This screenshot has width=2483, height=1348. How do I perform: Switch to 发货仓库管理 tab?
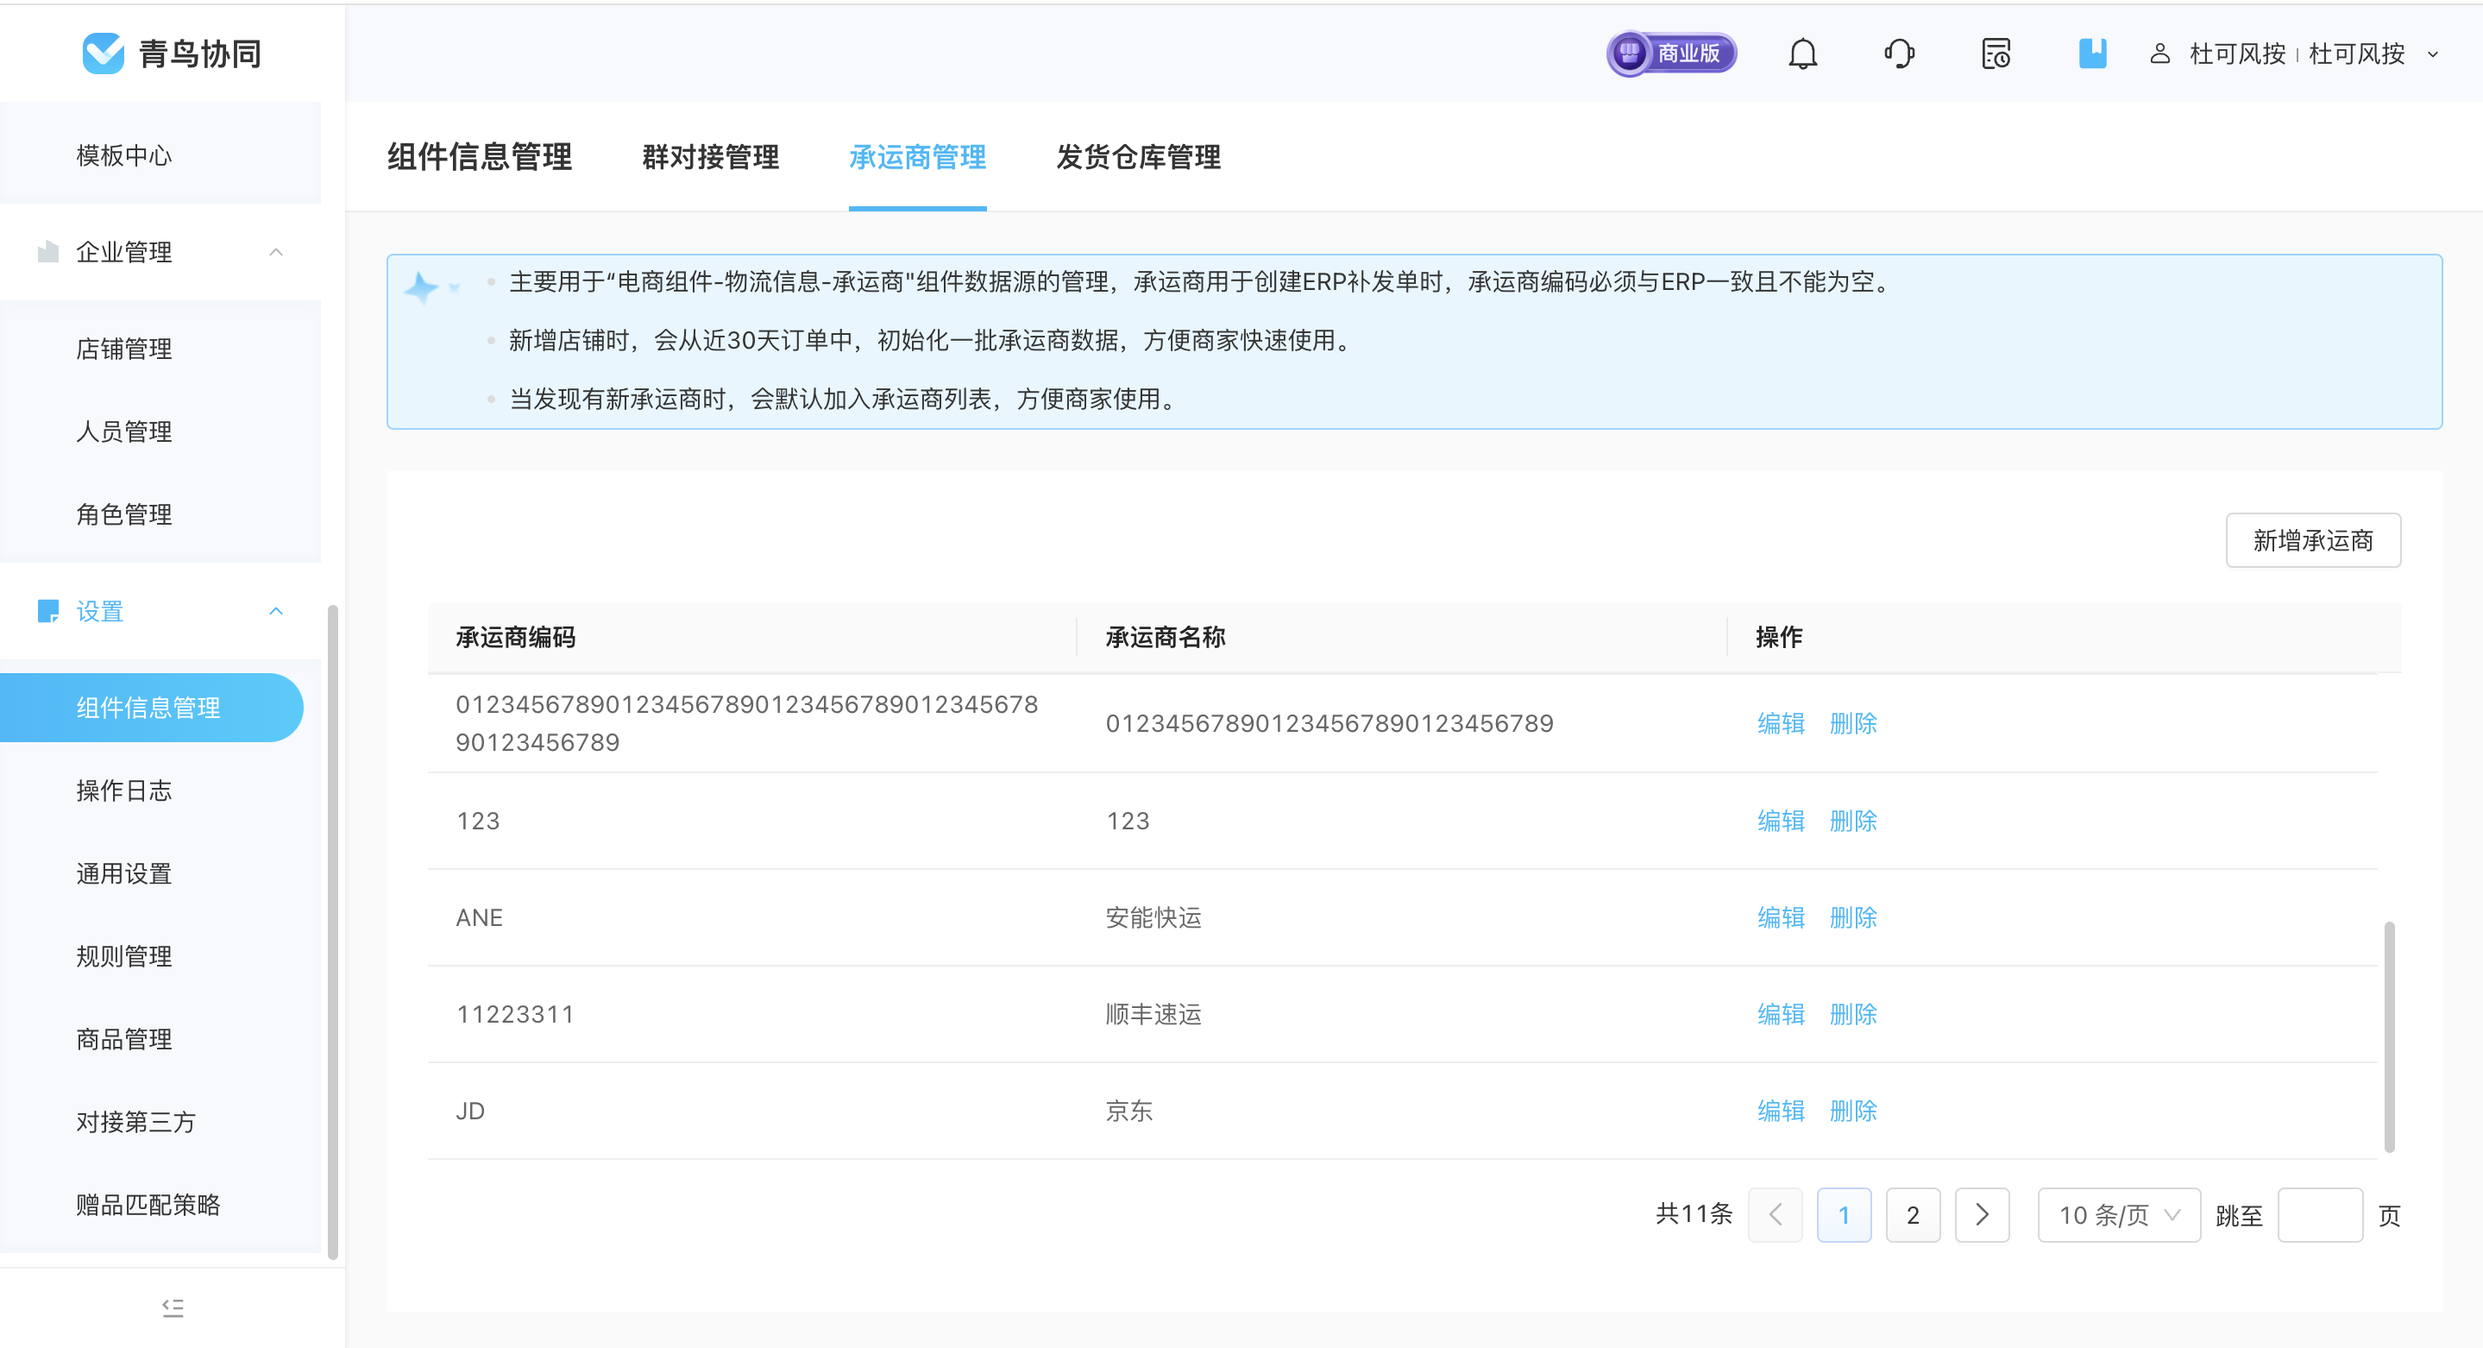point(1137,156)
